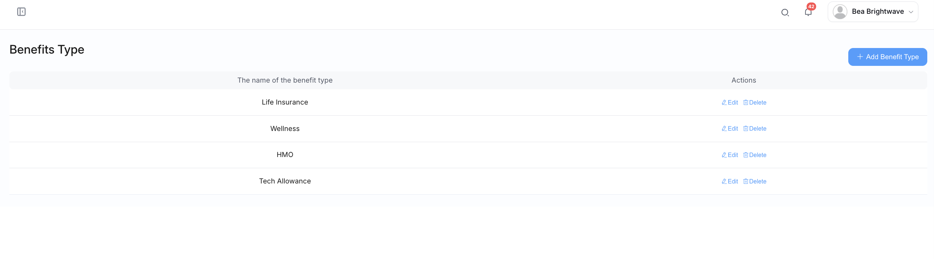Toggle the sidebar collapse icon

coord(21,12)
